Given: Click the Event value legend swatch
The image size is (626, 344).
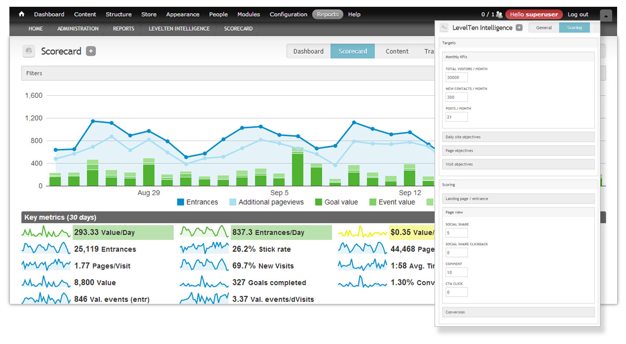Looking at the screenshot, I should click(x=373, y=202).
